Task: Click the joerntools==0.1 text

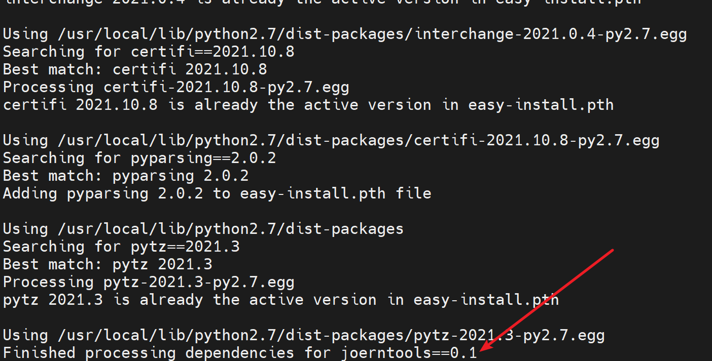Action: [x=410, y=352]
